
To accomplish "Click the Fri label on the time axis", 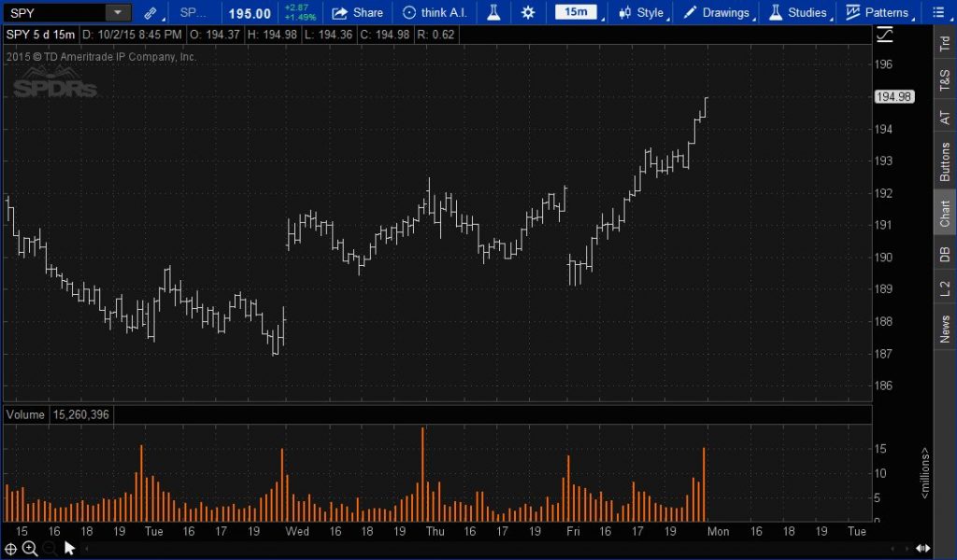I will (573, 531).
